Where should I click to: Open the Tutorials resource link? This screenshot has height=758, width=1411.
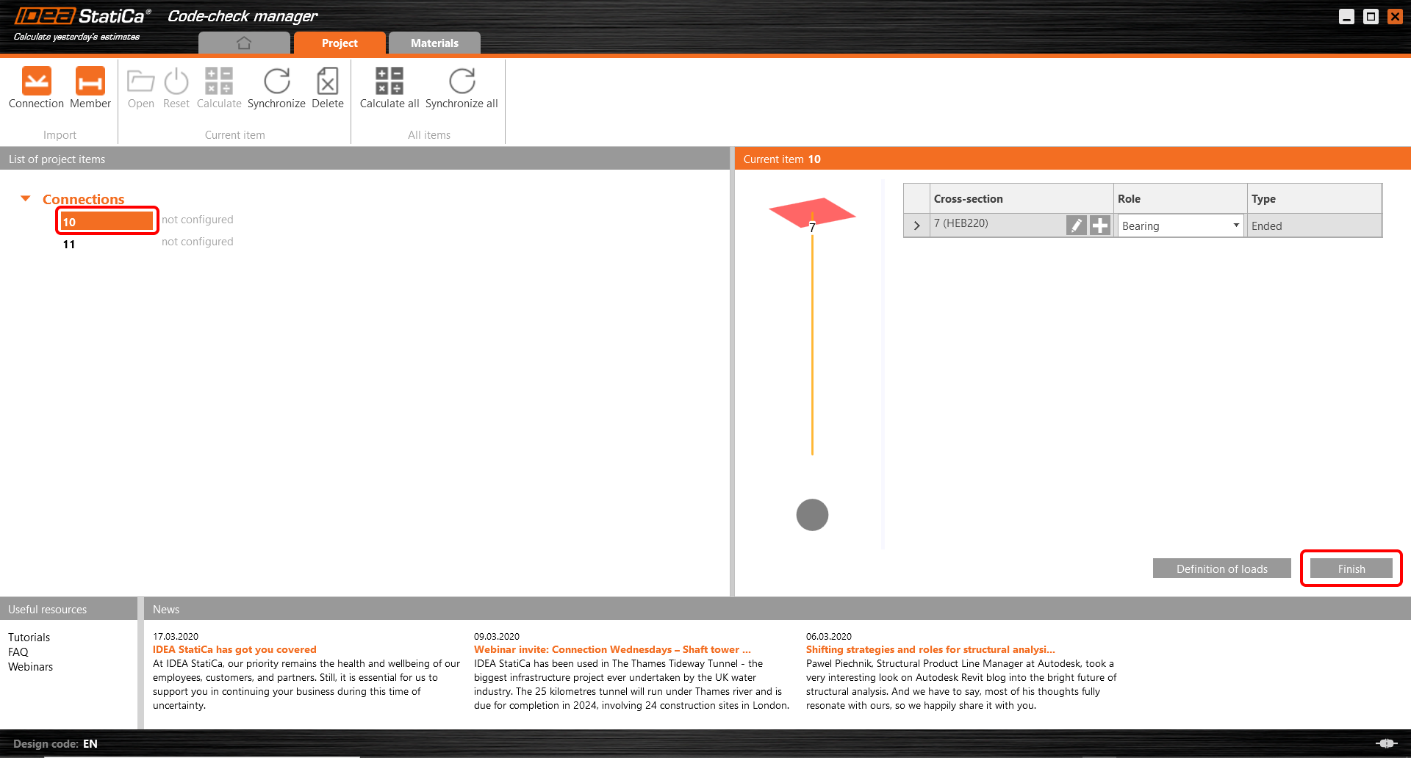(29, 638)
